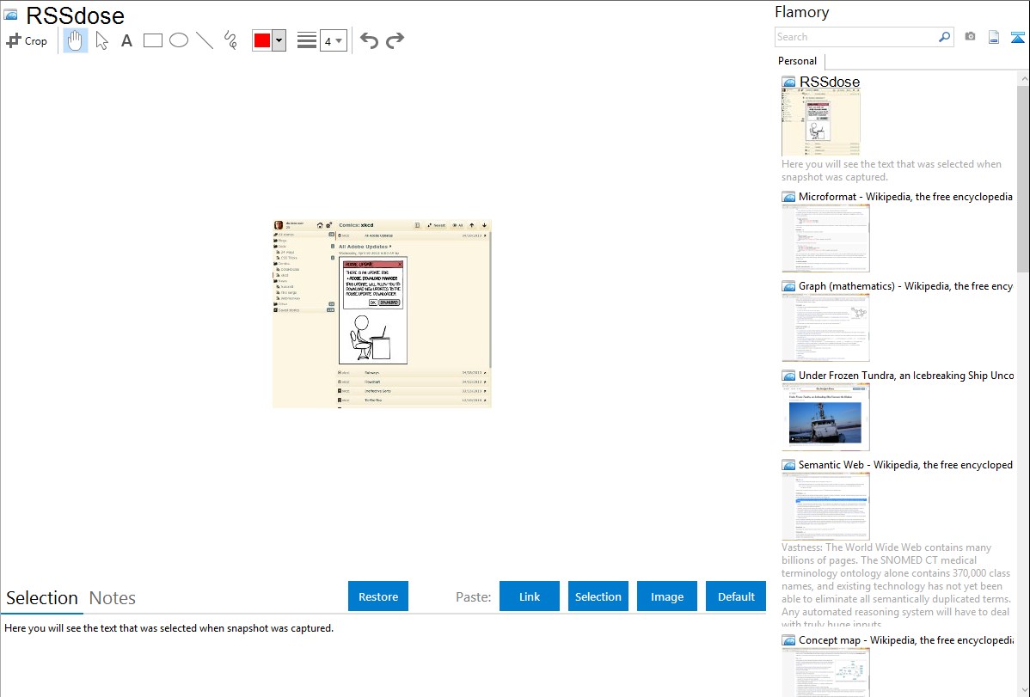Click the camera snapshot icon
The image size is (1030, 697).
tap(970, 37)
